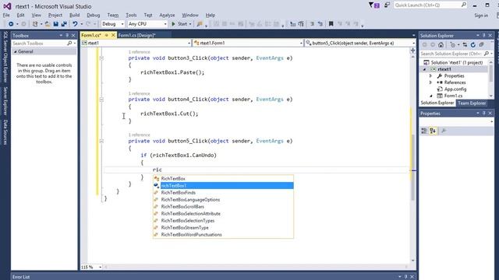
Task: Click the Property Pages wrench icon
Action: coord(444,131)
